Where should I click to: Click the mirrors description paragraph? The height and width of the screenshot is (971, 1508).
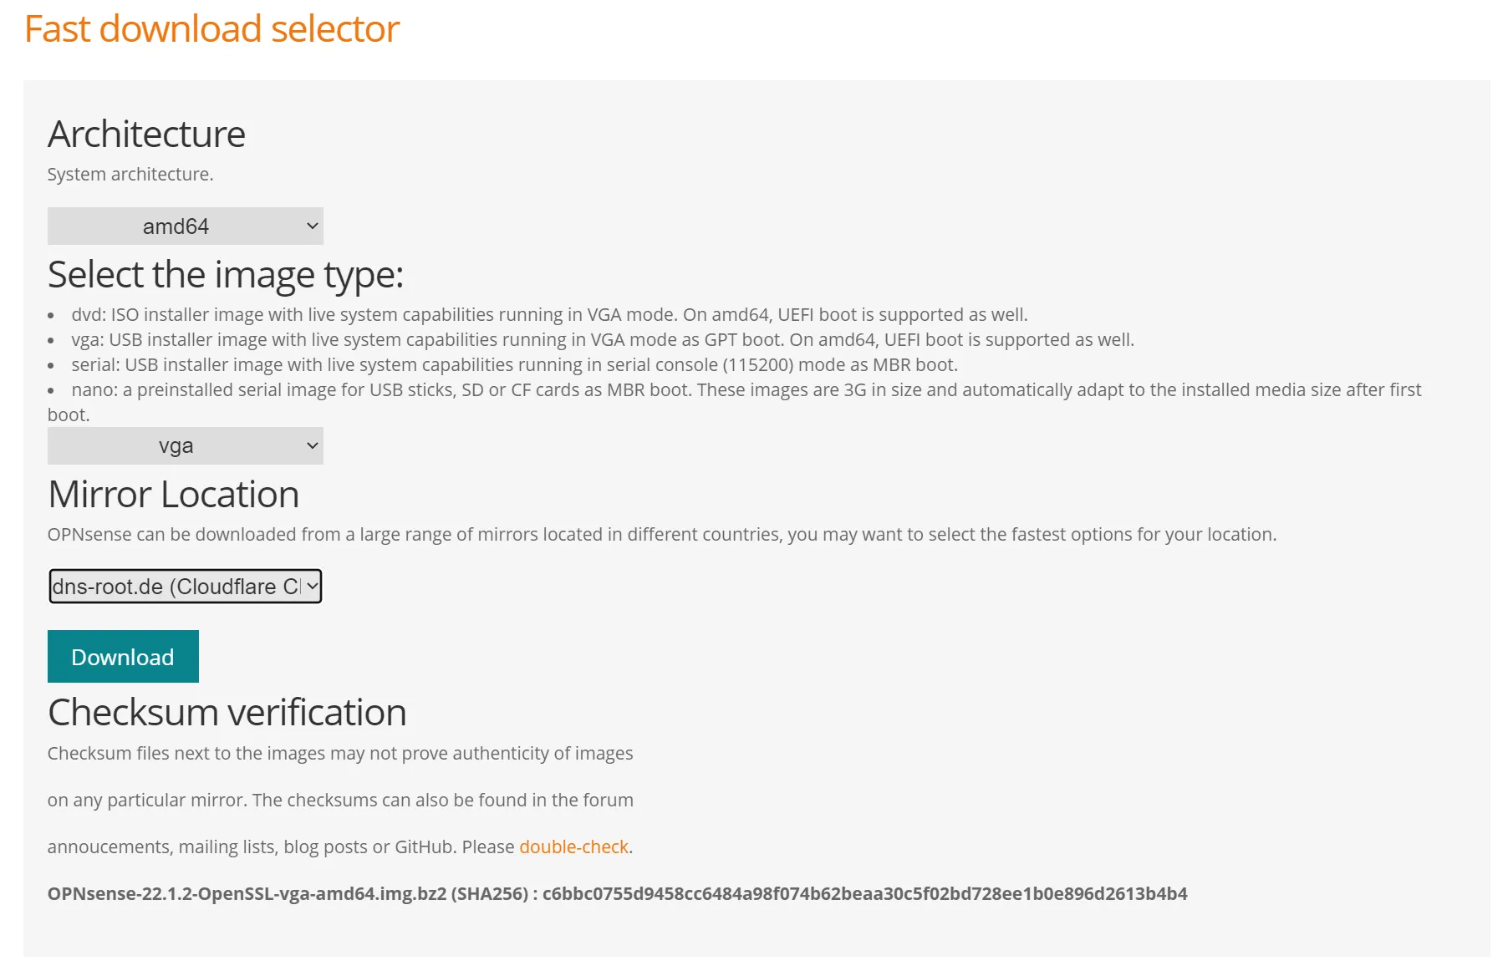[661, 534]
